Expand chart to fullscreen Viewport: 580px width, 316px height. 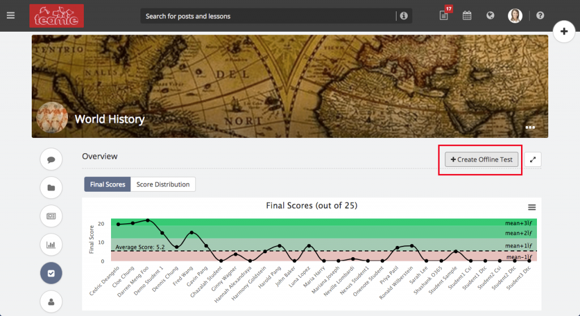(532, 159)
